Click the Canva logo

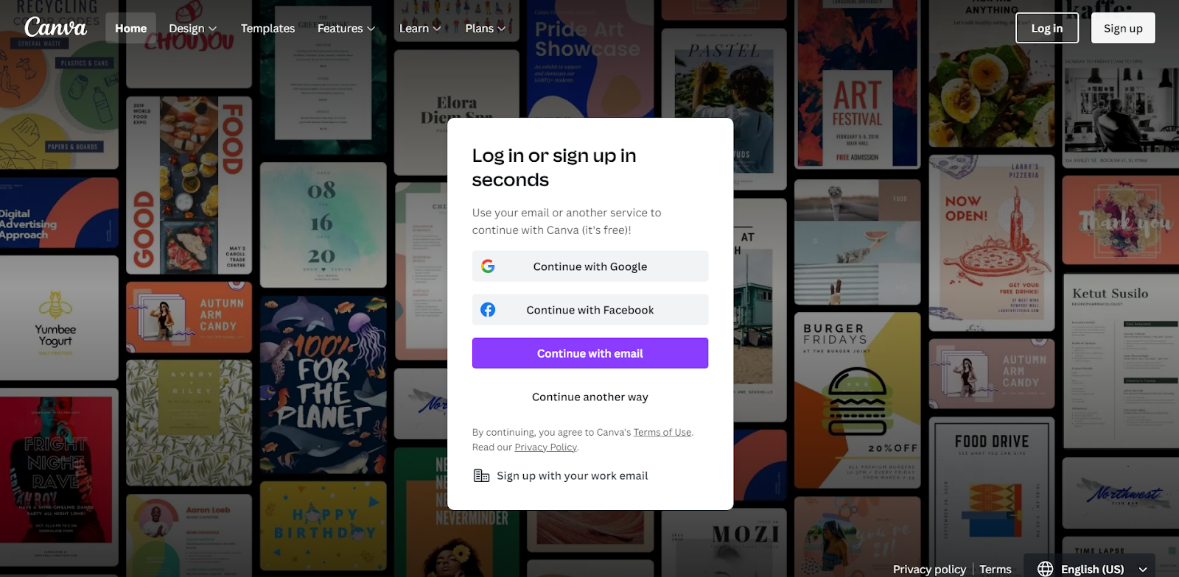[55, 27]
